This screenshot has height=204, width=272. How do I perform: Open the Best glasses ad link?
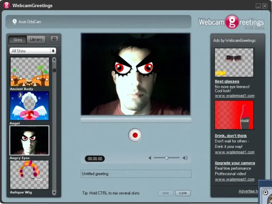[227, 81]
